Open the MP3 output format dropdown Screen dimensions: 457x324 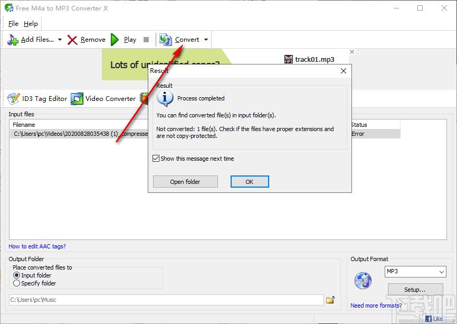point(415,272)
